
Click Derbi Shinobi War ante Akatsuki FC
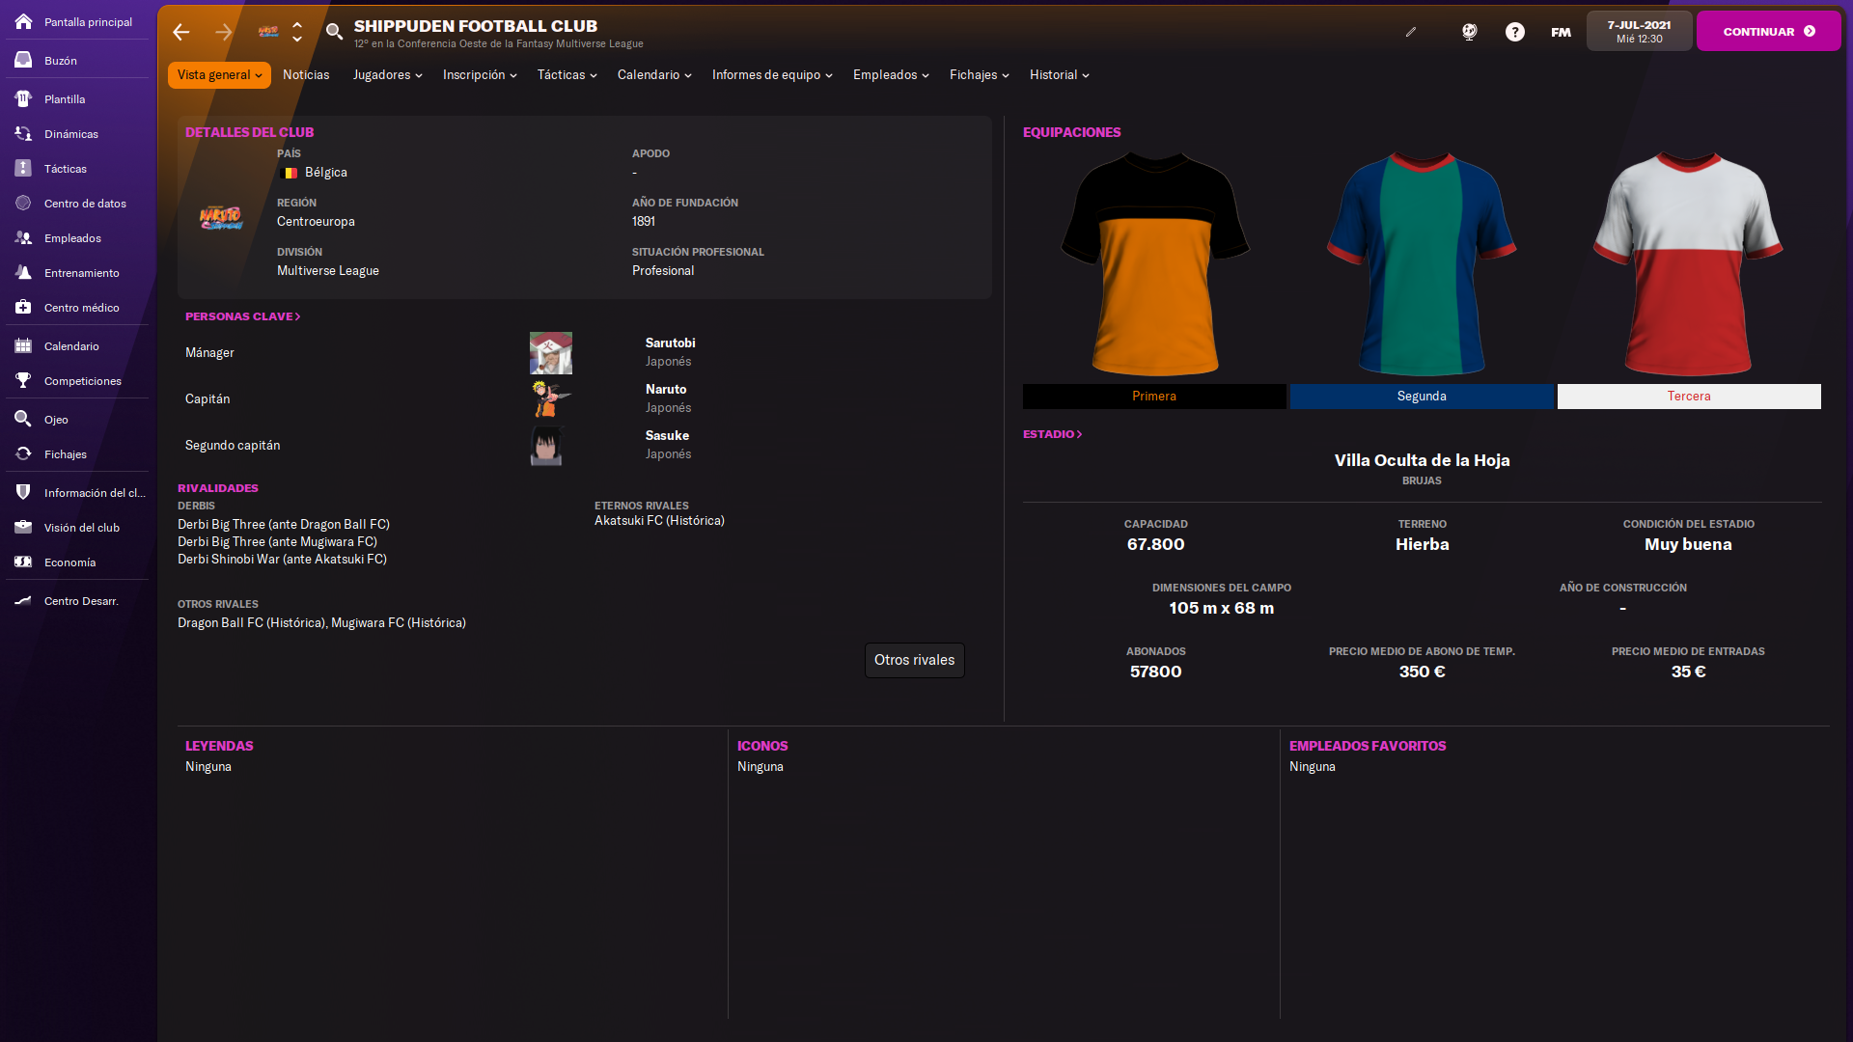[x=282, y=560]
